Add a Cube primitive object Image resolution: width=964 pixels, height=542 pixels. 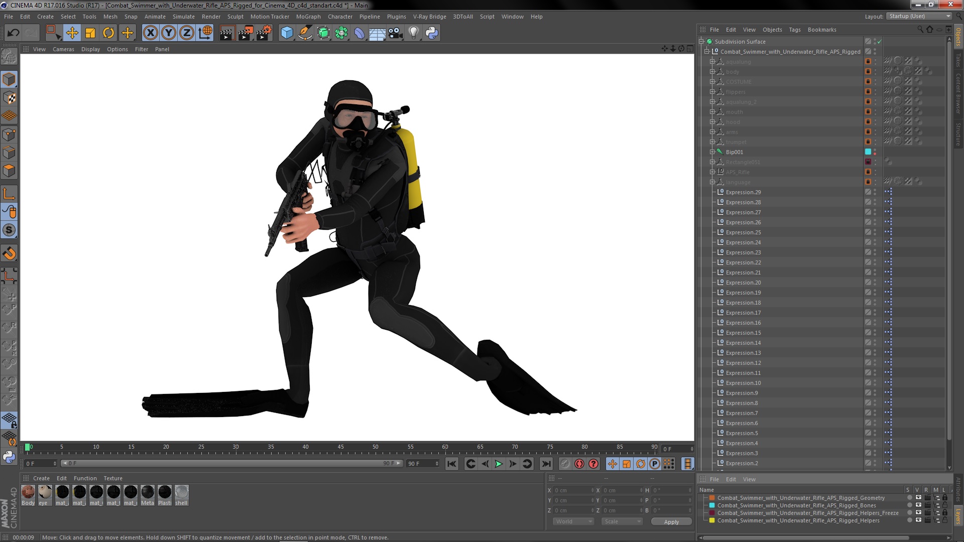[x=287, y=33]
